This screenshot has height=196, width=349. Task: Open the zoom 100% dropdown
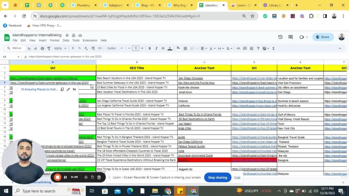pyautogui.click(x=60, y=48)
